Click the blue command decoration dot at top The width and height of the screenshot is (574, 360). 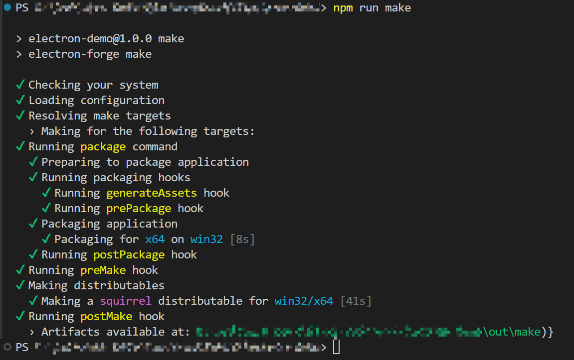(x=7, y=7)
